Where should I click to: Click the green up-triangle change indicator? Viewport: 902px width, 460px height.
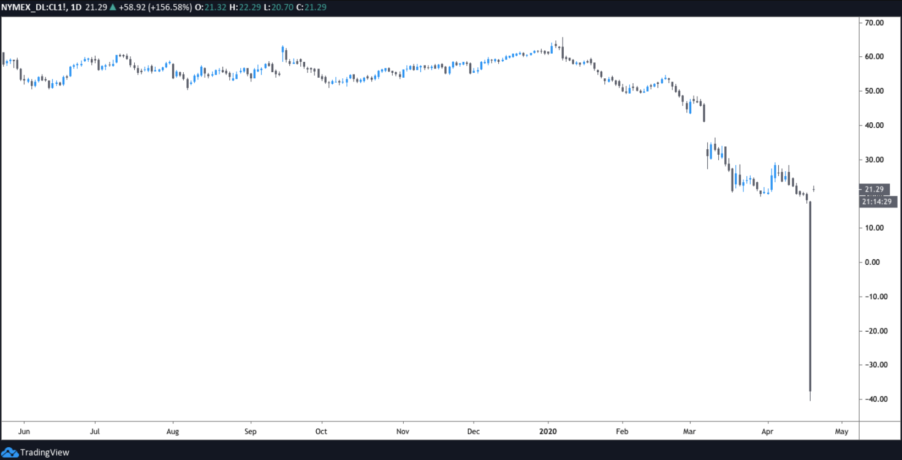coord(112,7)
